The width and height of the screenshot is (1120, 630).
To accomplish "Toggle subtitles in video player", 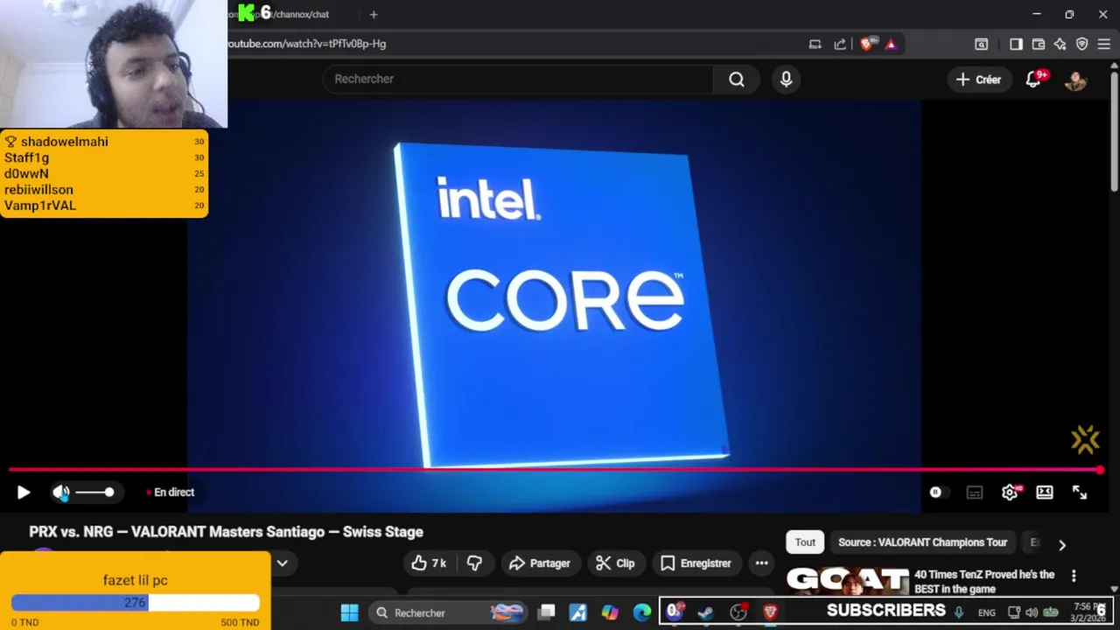I will 975,493.
